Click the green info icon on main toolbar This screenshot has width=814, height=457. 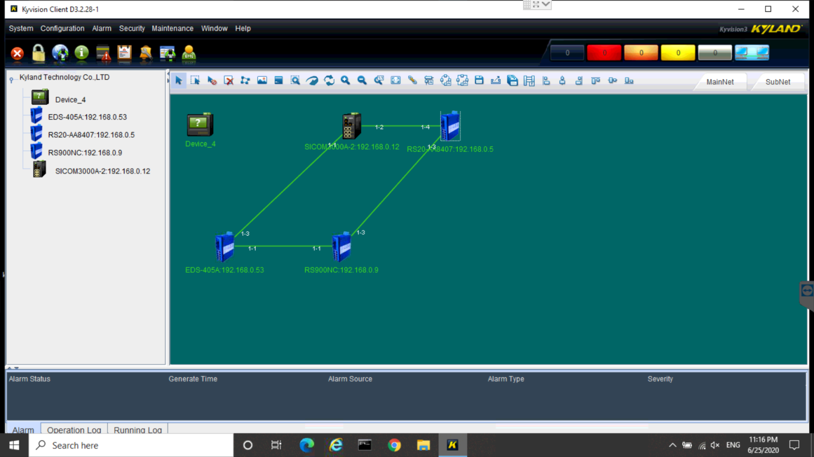[x=81, y=53]
